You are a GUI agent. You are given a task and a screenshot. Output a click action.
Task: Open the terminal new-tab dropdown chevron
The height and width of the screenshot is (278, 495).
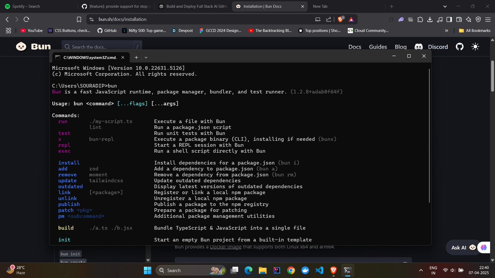tap(146, 57)
